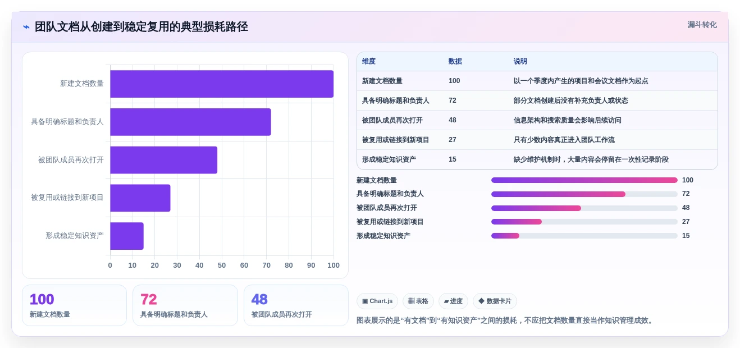Click the 被团队成员再次打开 chart bar
This screenshot has height=348, width=740.
163,160
